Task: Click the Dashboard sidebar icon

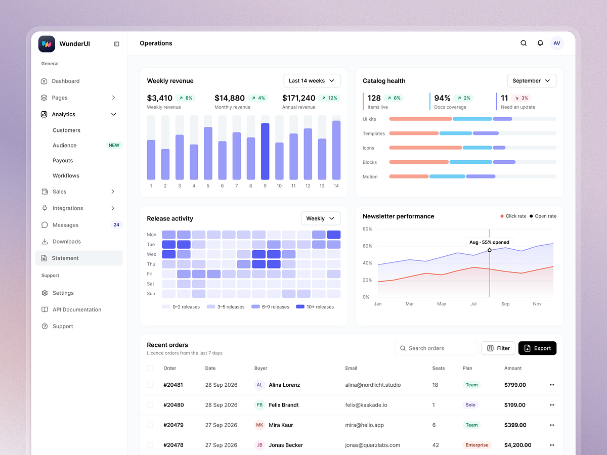Action: tap(45, 81)
